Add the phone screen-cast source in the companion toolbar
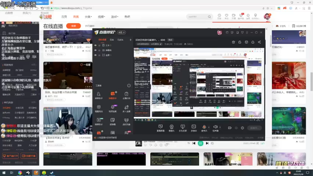The width and height of the screenshot is (313, 176). (182, 128)
